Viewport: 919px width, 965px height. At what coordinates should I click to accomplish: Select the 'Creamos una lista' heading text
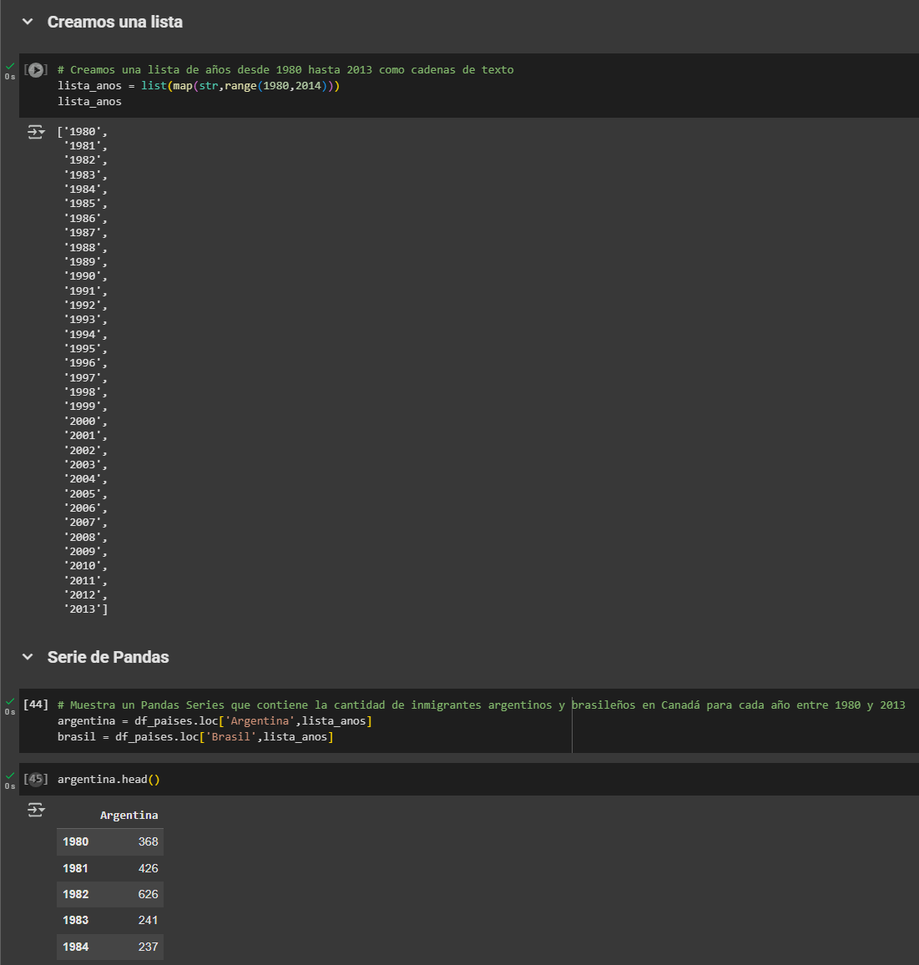pos(115,23)
